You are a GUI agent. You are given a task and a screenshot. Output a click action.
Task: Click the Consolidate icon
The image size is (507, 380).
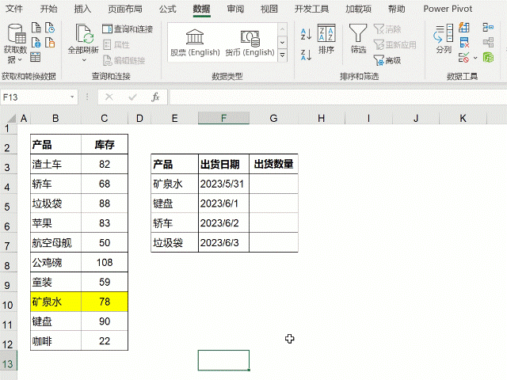coord(488,28)
